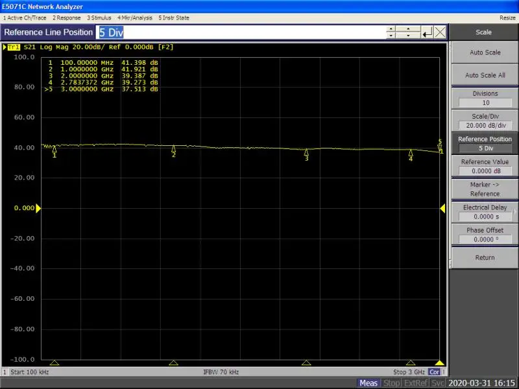Screen dimensions: 519x389
Task: Open the Mkr/Analysis menu
Action: [x=134, y=18]
